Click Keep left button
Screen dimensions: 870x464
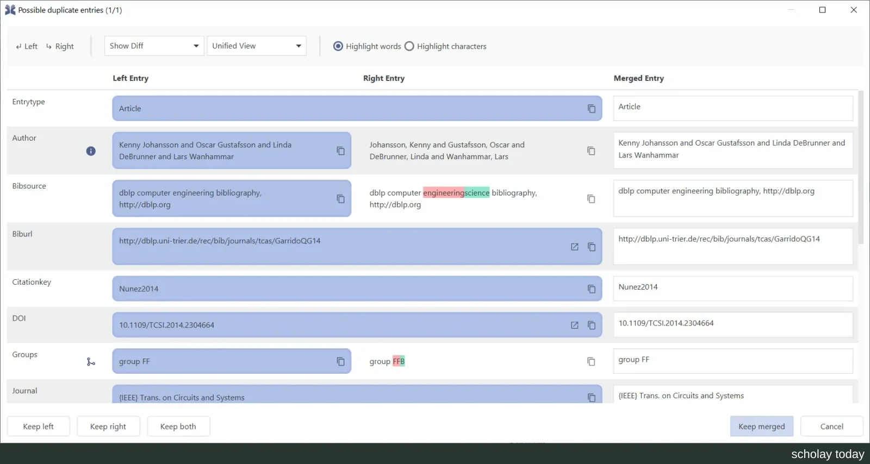pos(38,427)
